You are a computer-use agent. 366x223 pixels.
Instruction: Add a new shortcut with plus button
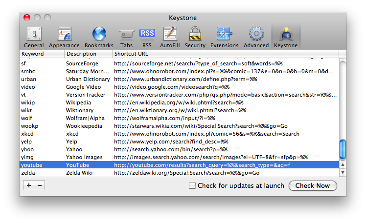click(29, 185)
